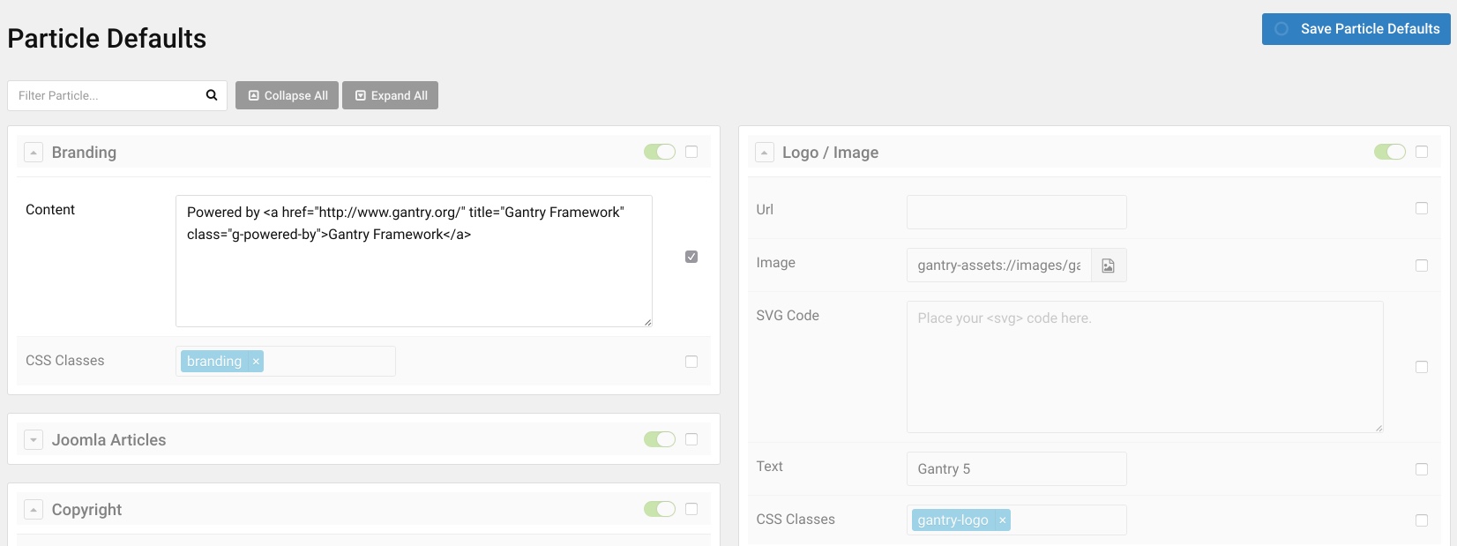The image size is (1457, 546).
Task: Click into the SVG Code text area
Action: click(x=1144, y=367)
